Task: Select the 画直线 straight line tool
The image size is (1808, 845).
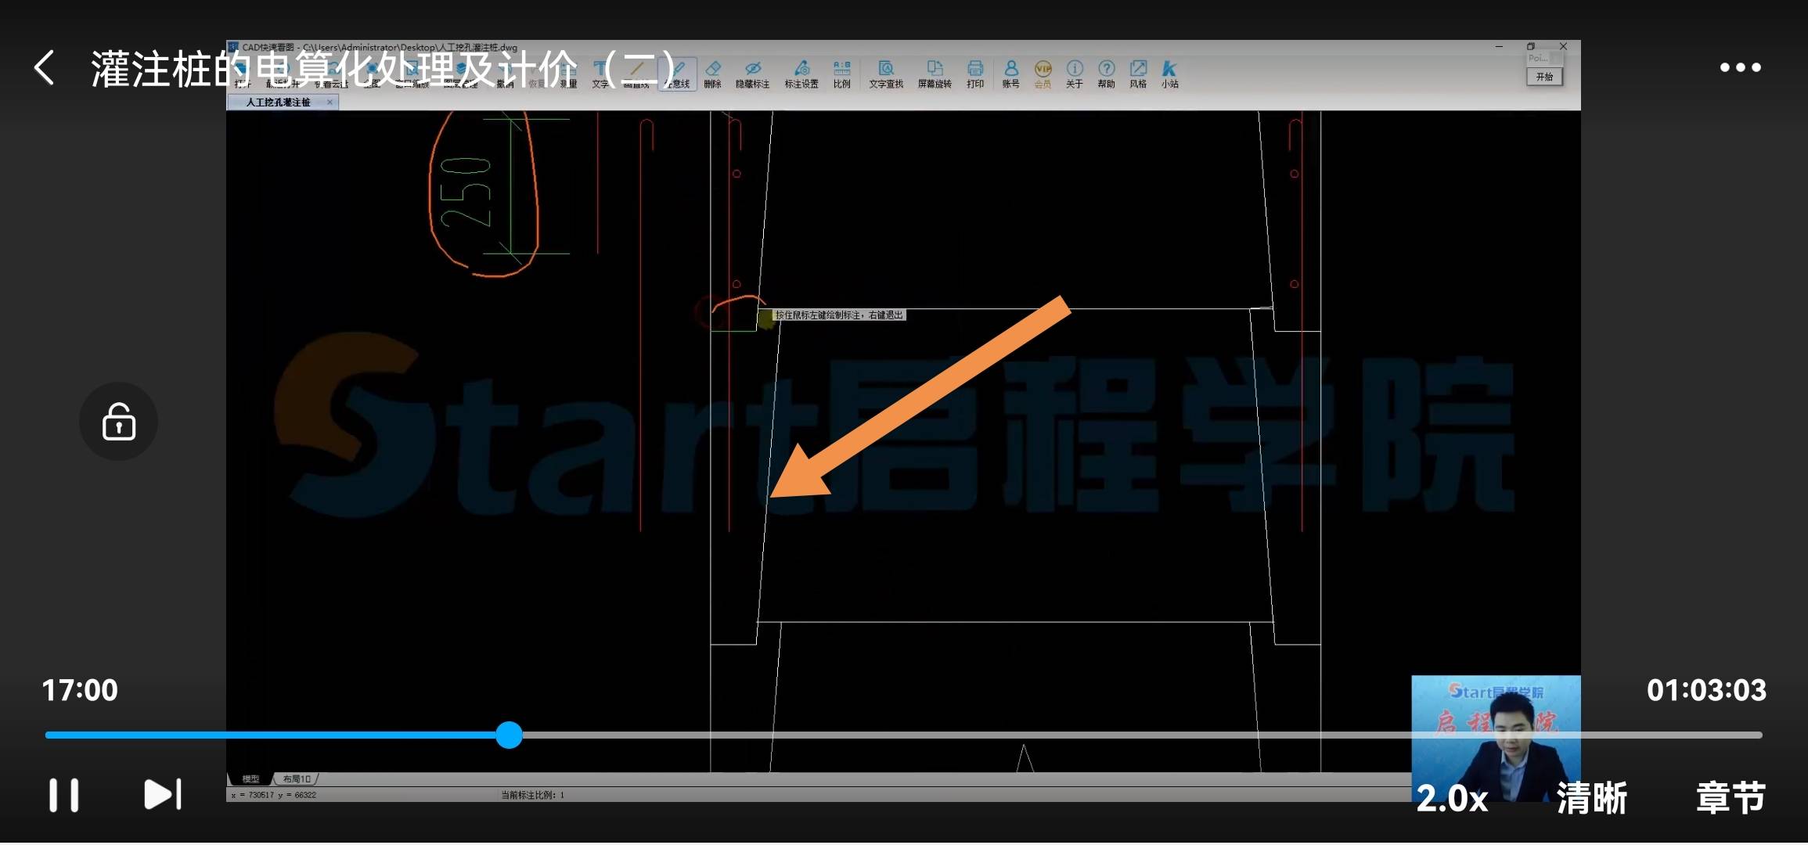Action: 637,74
